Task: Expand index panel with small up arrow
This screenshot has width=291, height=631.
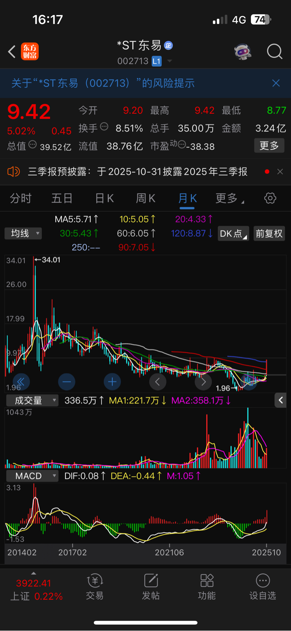Action: (x=34, y=573)
